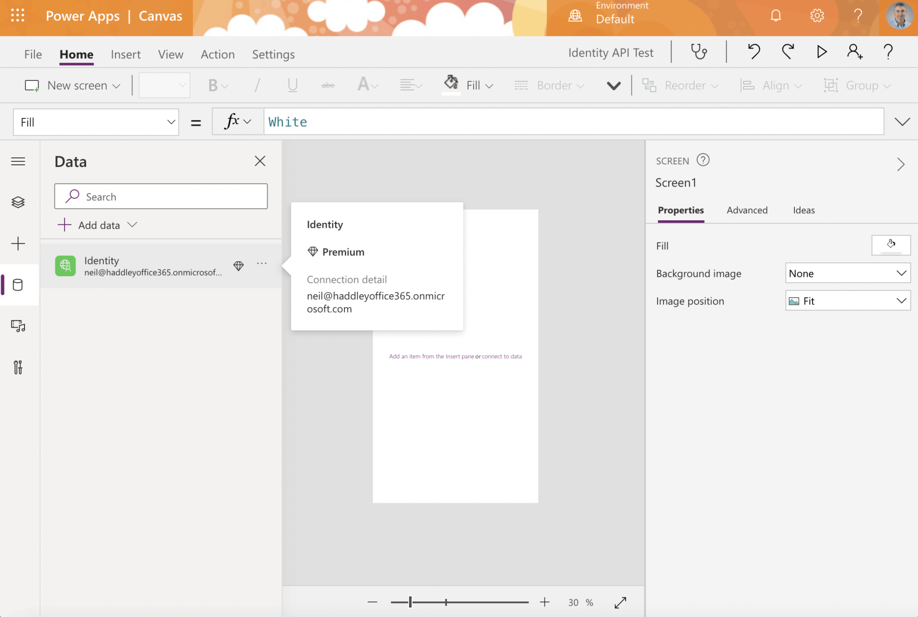This screenshot has width=918, height=617.
Task: Open the App checker stethoscope icon
Action: pyautogui.click(x=698, y=52)
